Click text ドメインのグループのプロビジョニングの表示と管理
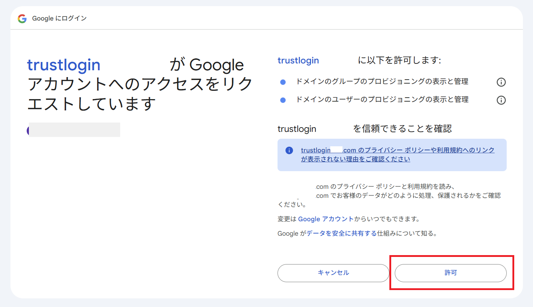This screenshot has height=307, width=533. (x=382, y=81)
